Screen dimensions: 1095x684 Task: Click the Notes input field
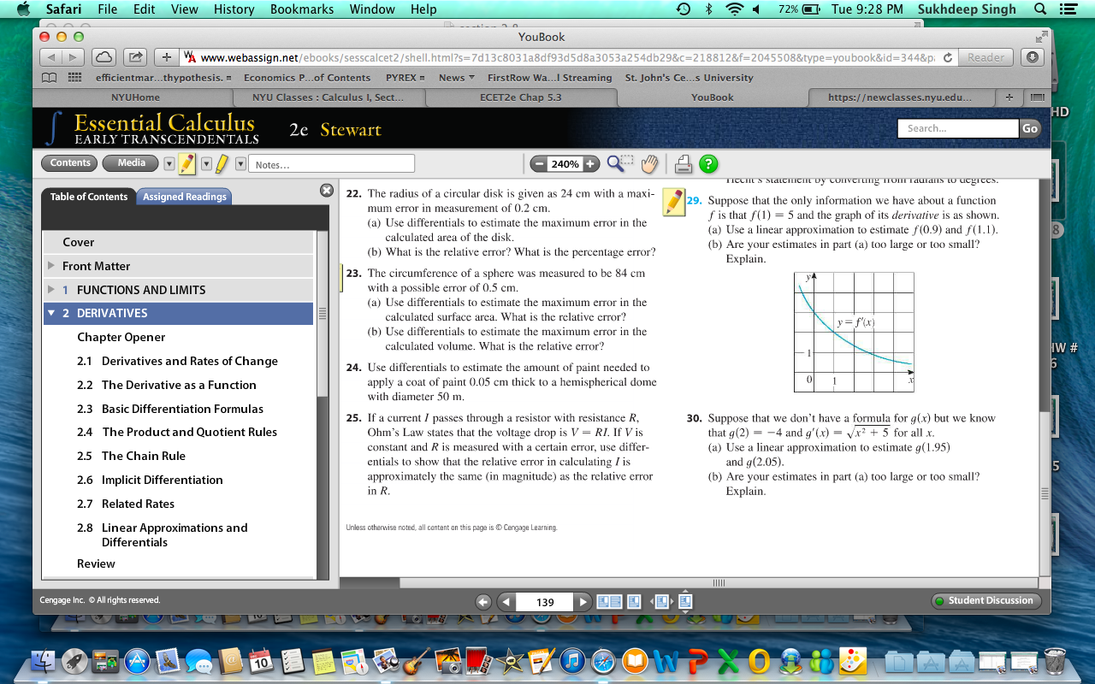(331, 163)
